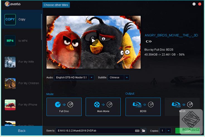Click the Blu-ray 25 logo icon
The image size is (205, 137).
pyautogui.click(x=176, y=104)
